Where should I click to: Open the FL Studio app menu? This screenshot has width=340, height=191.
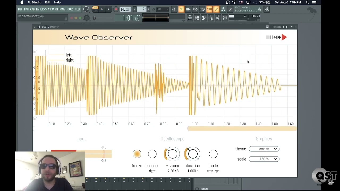34,2
